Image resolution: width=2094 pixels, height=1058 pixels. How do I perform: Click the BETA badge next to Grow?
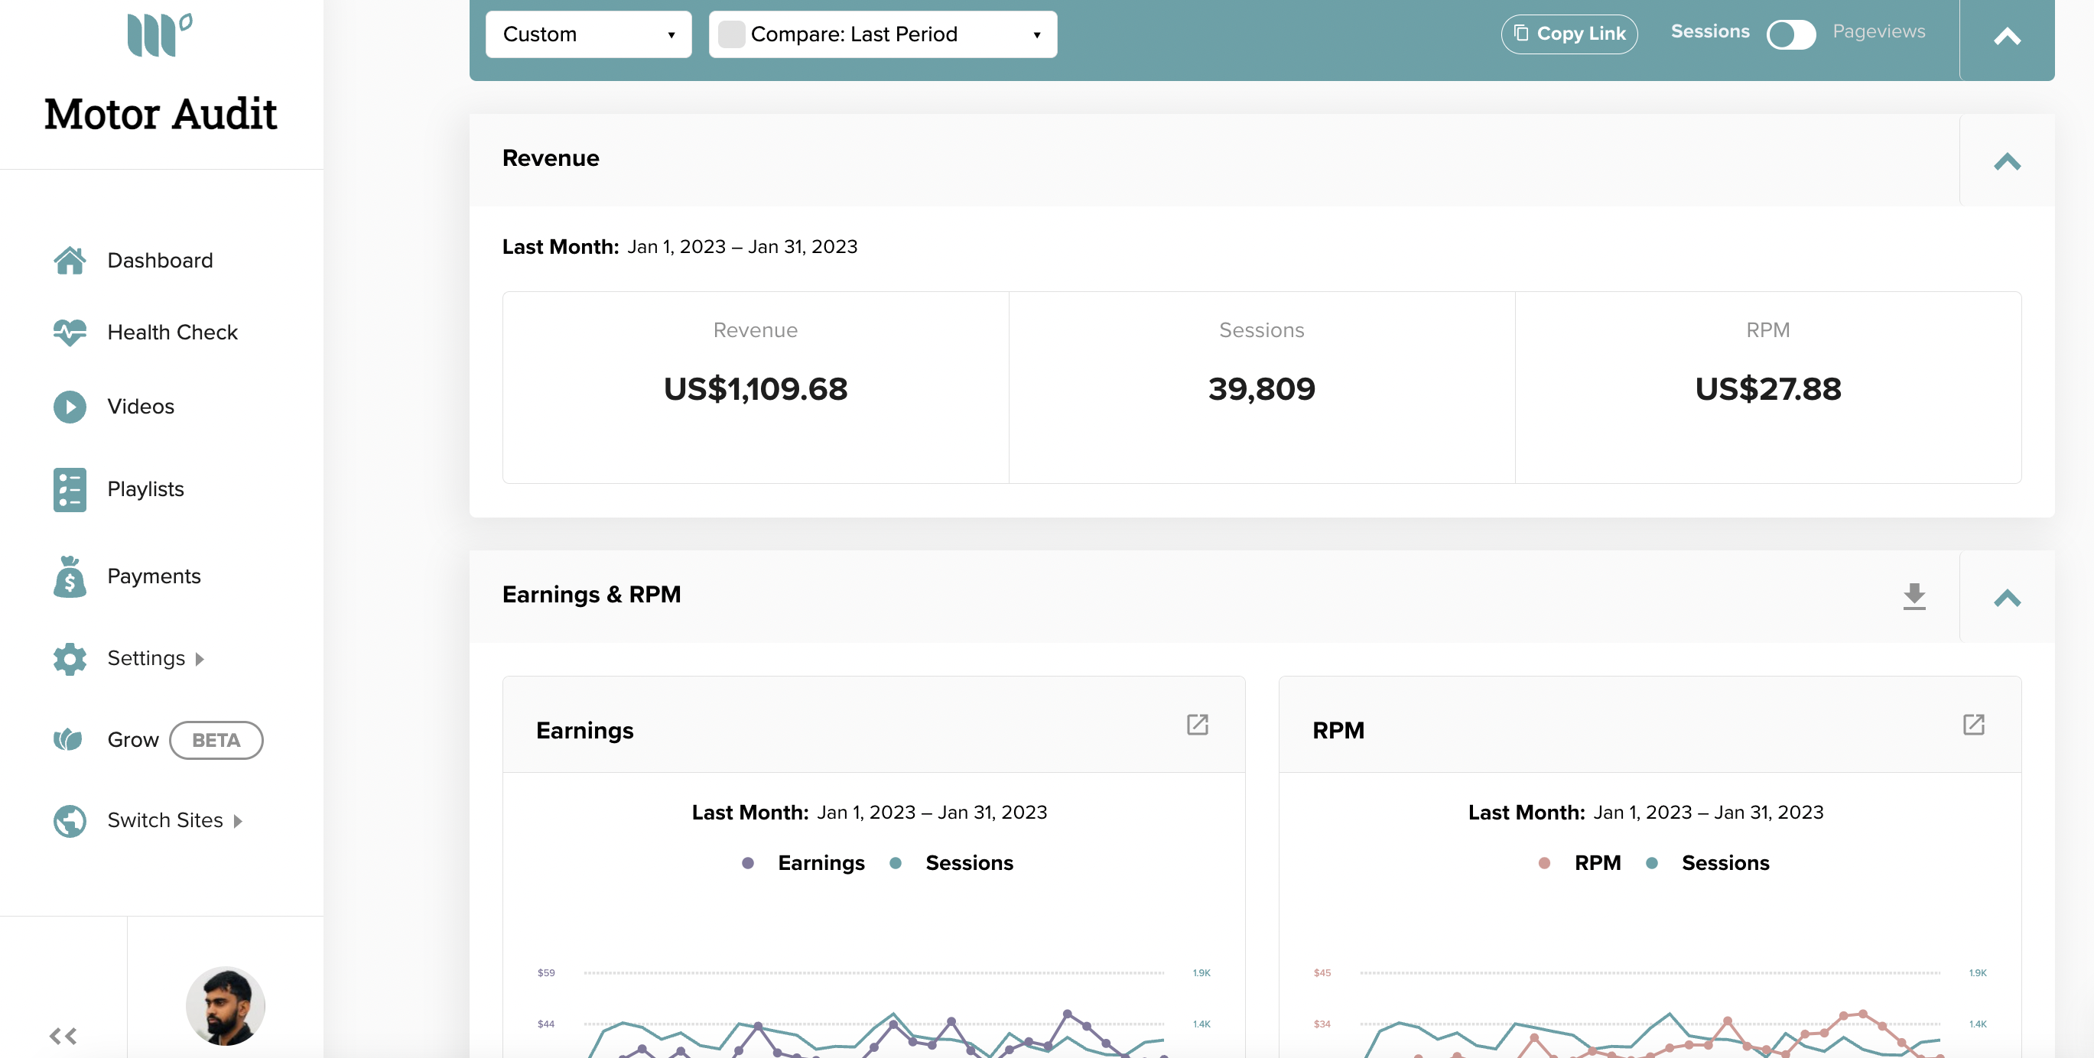pyautogui.click(x=216, y=740)
